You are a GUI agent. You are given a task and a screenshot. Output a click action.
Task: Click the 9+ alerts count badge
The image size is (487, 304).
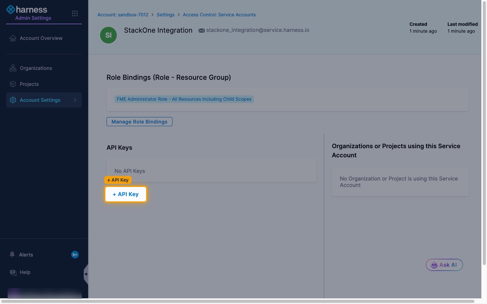pyautogui.click(x=75, y=255)
